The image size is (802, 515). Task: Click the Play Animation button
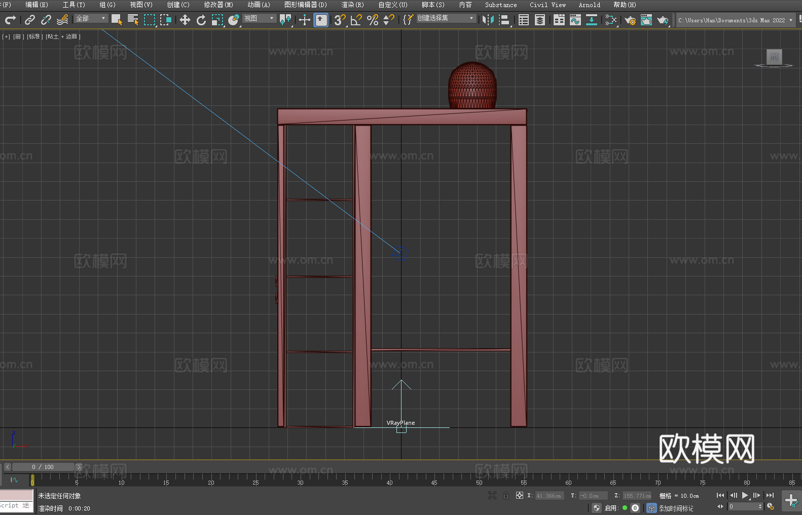[x=745, y=495]
